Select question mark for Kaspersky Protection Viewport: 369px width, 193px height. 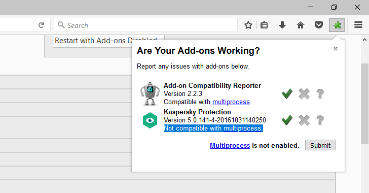[320, 120]
